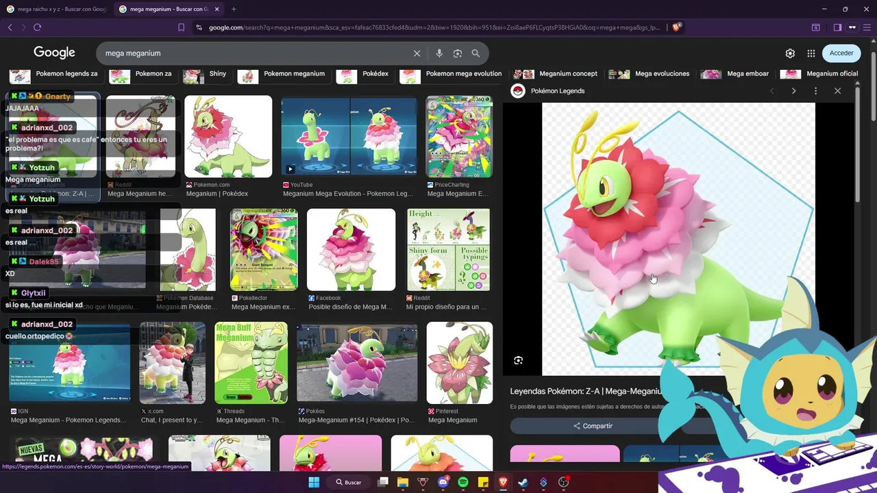Click the address bar URL
Image resolution: width=877 pixels, height=493 pixels.
(x=434, y=27)
